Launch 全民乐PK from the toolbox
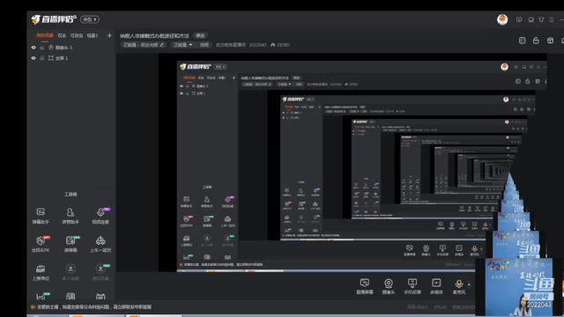The image size is (564, 317). pyautogui.click(x=41, y=244)
